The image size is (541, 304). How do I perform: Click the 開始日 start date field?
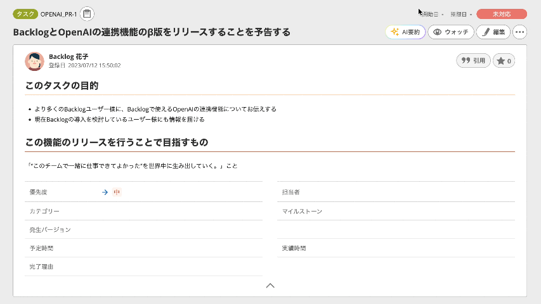432,14
